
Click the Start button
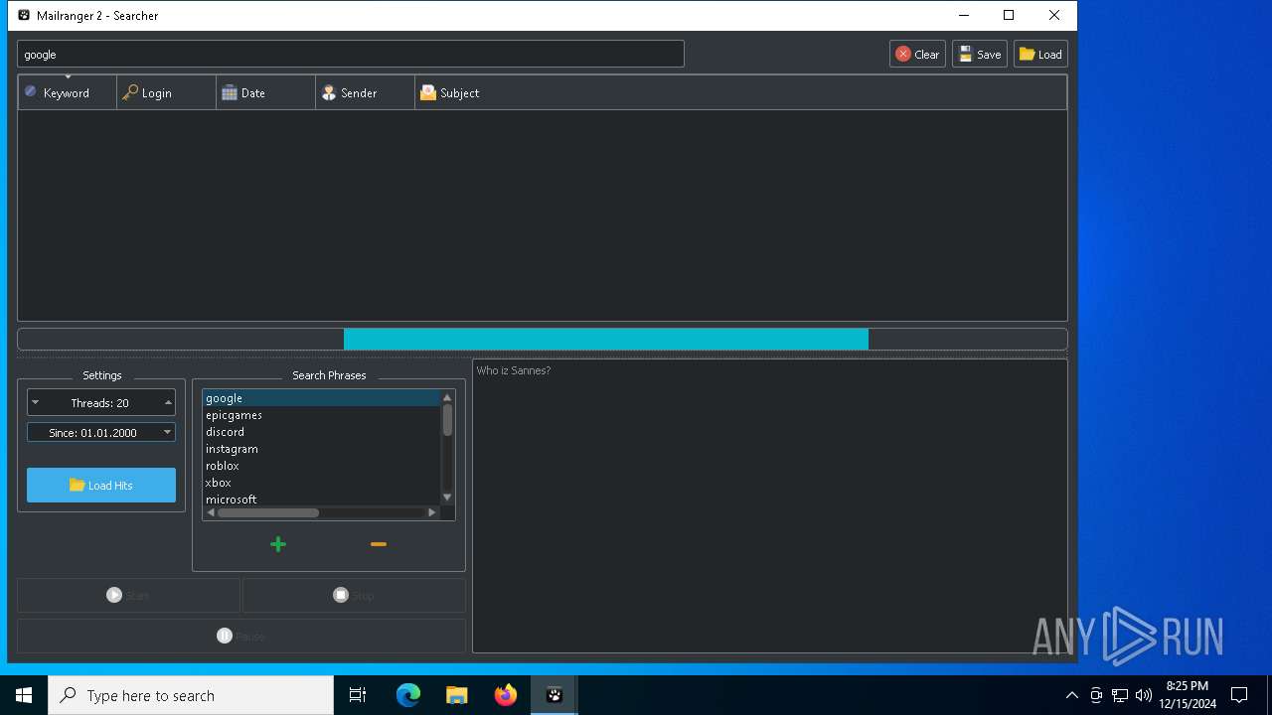pyautogui.click(x=128, y=595)
